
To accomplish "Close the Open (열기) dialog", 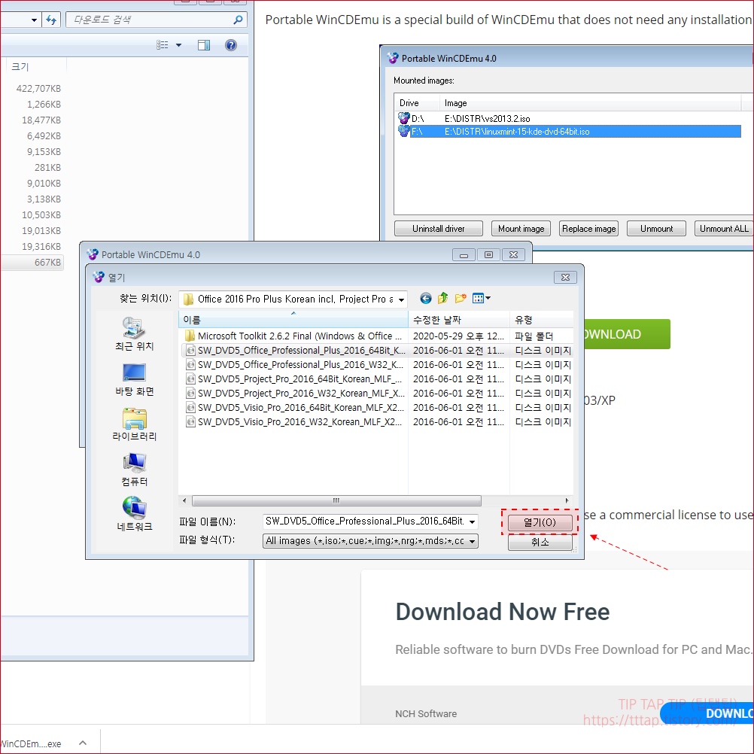I will (x=566, y=278).
